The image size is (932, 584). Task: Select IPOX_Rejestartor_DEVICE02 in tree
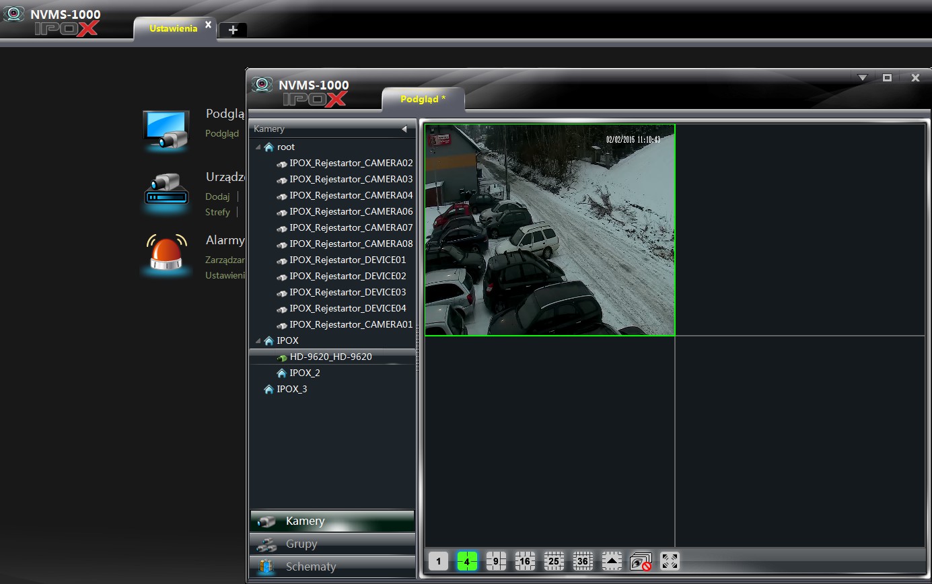coord(347,276)
